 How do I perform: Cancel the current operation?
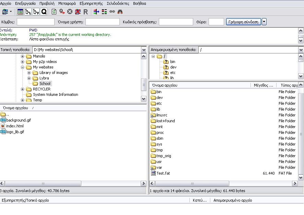point(70,12)
